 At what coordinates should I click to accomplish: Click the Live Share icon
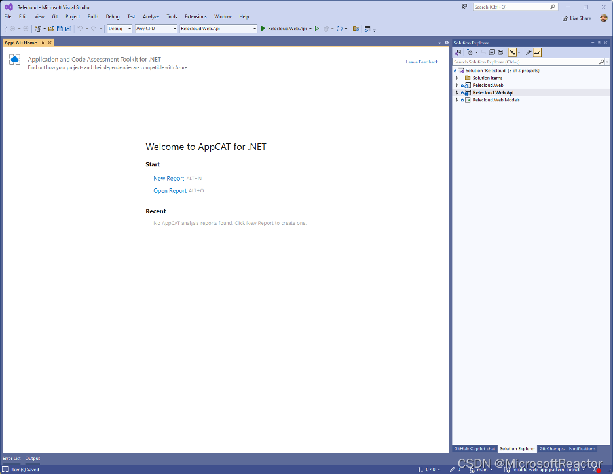pyautogui.click(x=565, y=18)
